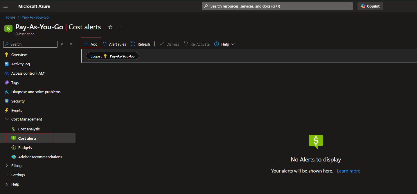
Task: Favorite this page with the star icon
Action: coord(110,27)
